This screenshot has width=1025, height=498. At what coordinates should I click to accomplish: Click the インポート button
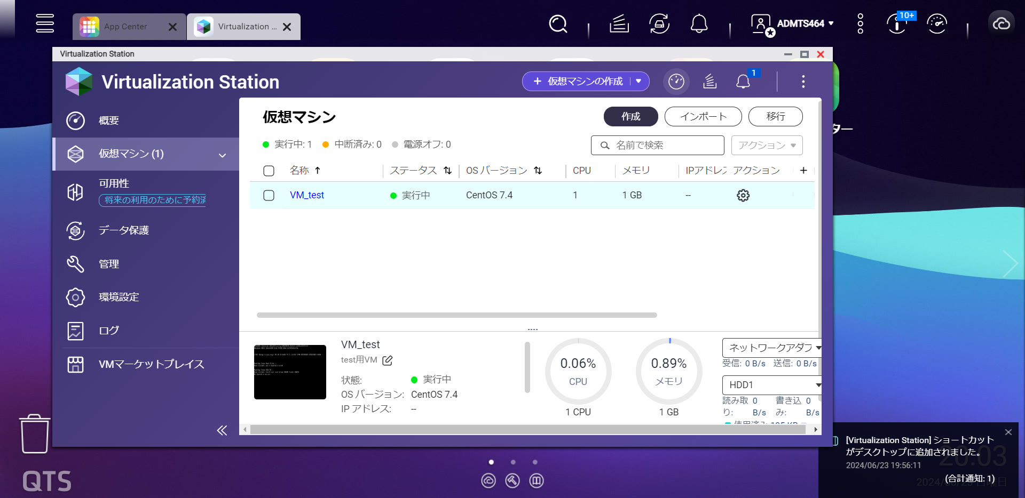703,116
